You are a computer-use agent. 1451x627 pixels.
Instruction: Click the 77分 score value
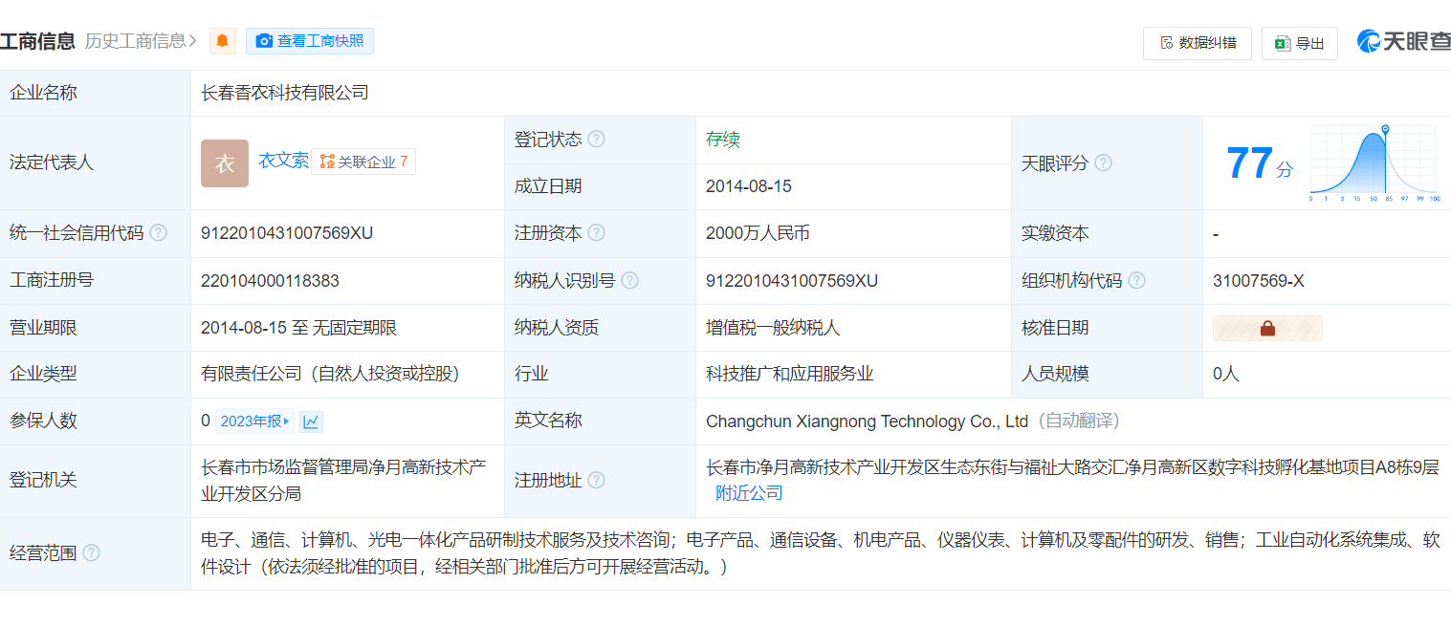point(1259,163)
